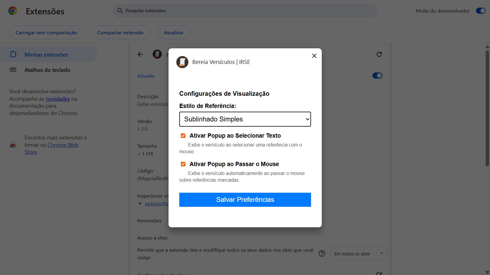Go to Atalhos do teclado
Image resolution: width=490 pixels, height=275 pixels.
[47, 70]
